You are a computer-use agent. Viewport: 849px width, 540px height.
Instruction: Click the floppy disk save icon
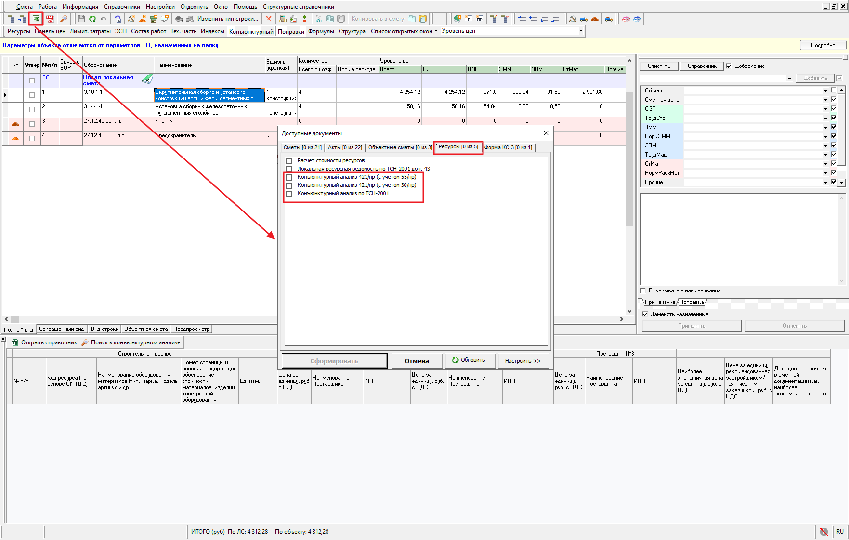[x=81, y=19]
